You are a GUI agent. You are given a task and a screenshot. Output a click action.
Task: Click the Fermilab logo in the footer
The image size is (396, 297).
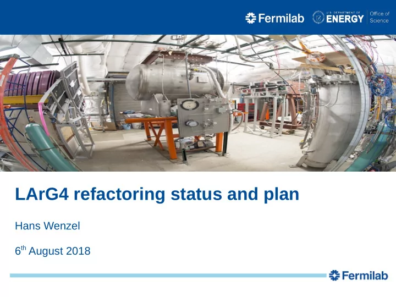(359, 276)
